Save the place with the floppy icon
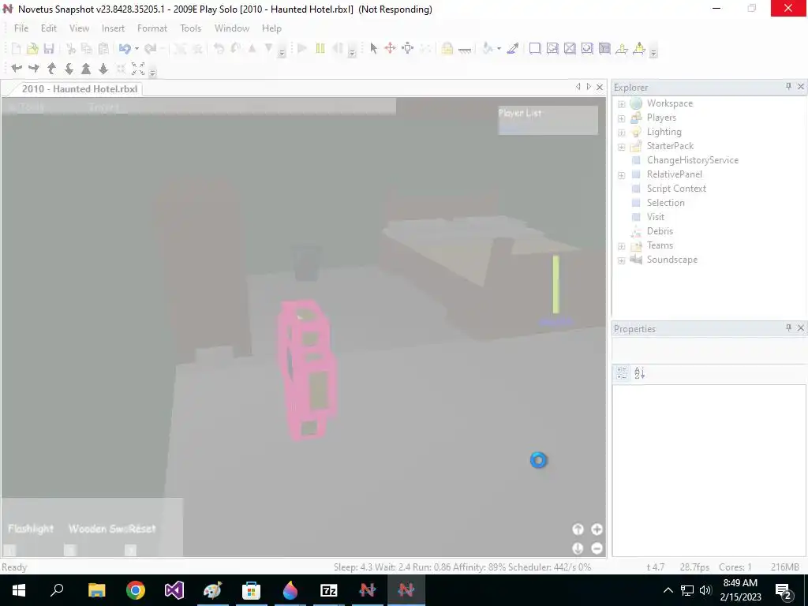The width and height of the screenshot is (808, 606). point(49,48)
